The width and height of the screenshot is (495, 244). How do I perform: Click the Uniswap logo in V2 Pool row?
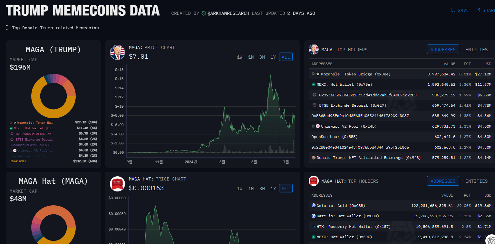(318, 126)
